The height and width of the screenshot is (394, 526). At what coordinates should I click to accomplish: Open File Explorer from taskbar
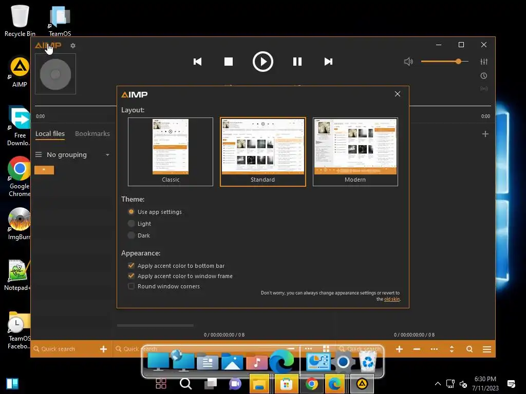coord(259,384)
